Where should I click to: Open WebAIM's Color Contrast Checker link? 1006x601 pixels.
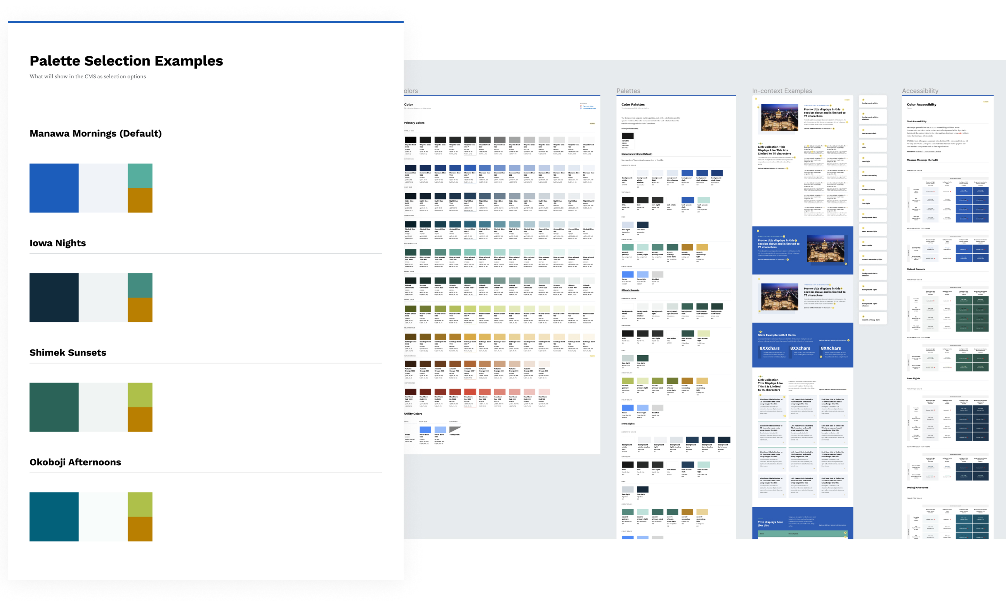(929, 152)
